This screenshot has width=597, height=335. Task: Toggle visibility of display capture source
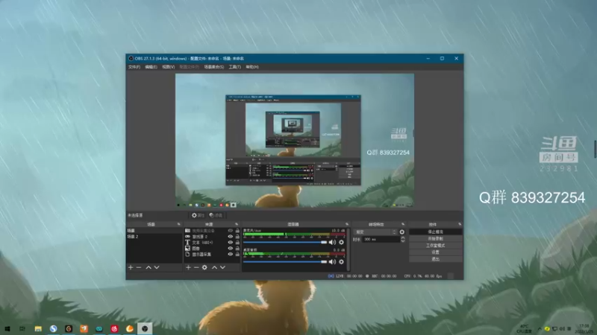pos(231,255)
